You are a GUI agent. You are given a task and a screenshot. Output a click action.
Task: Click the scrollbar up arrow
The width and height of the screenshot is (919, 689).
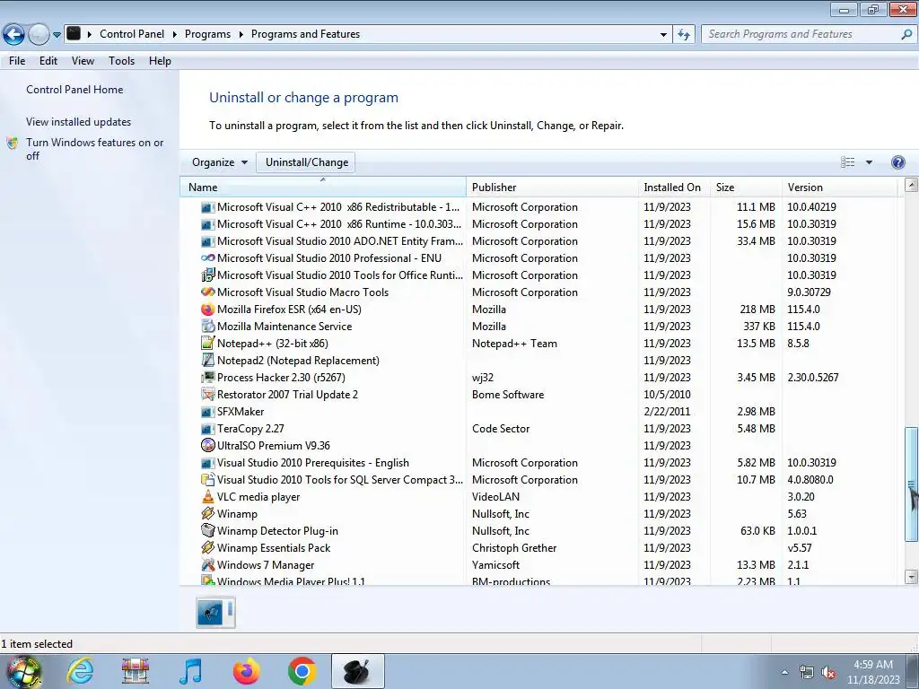911,185
